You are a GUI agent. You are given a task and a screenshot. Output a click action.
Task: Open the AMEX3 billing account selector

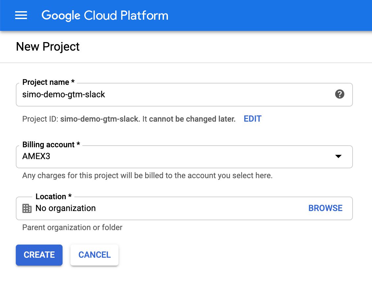tap(184, 157)
